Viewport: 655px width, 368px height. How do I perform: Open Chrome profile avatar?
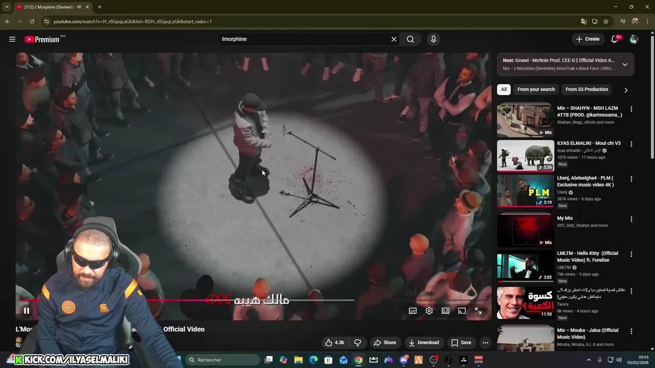tap(635, 21)
